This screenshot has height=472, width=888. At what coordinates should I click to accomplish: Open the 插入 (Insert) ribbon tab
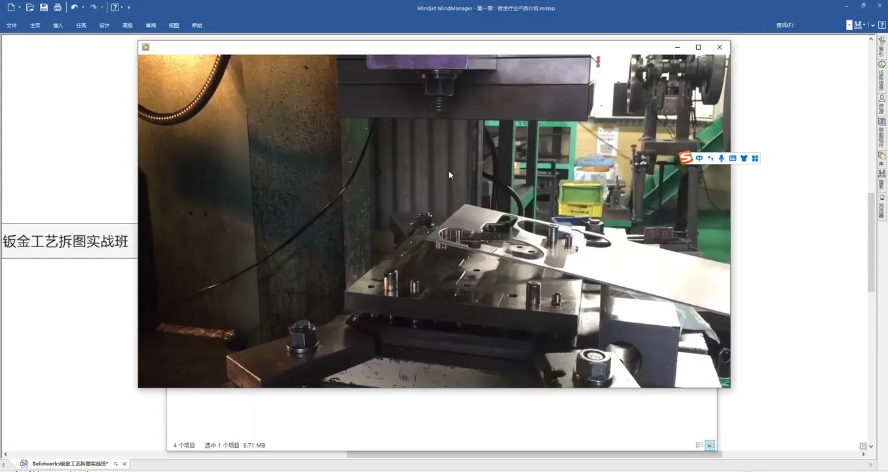[58, 26]
